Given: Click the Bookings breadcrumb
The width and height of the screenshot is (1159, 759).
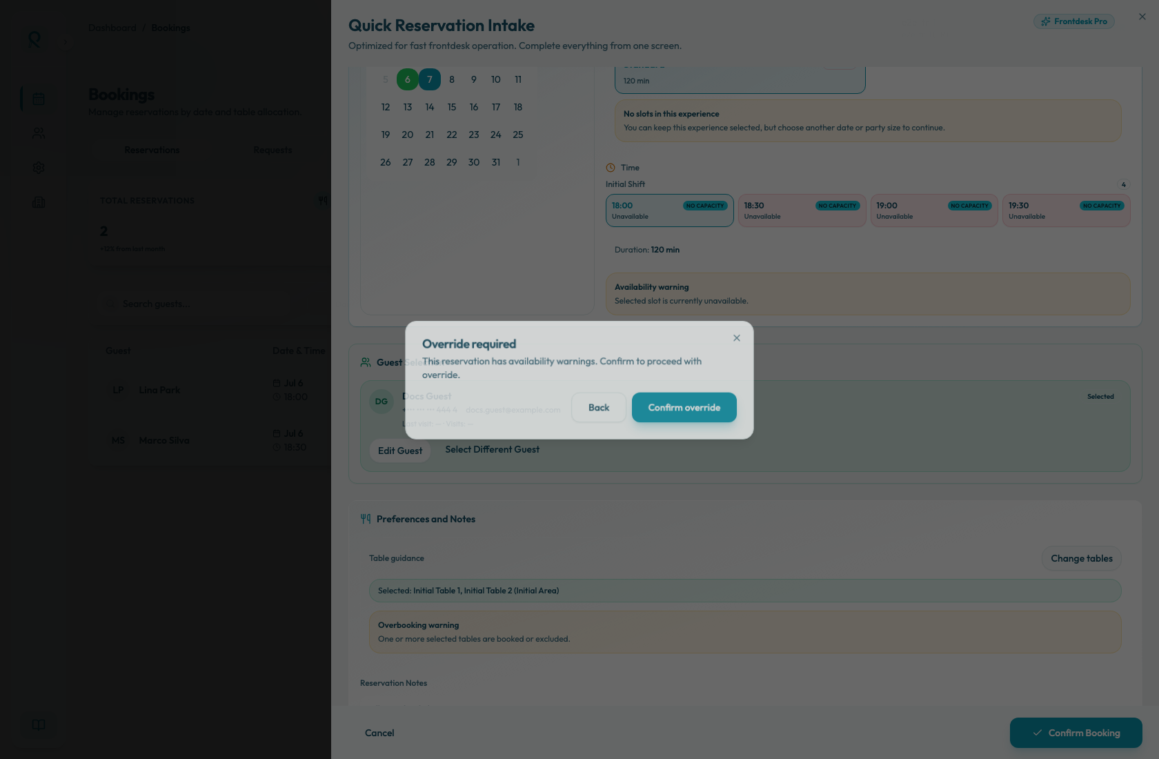Looking at the screenshot, I should tap(170, 28).
